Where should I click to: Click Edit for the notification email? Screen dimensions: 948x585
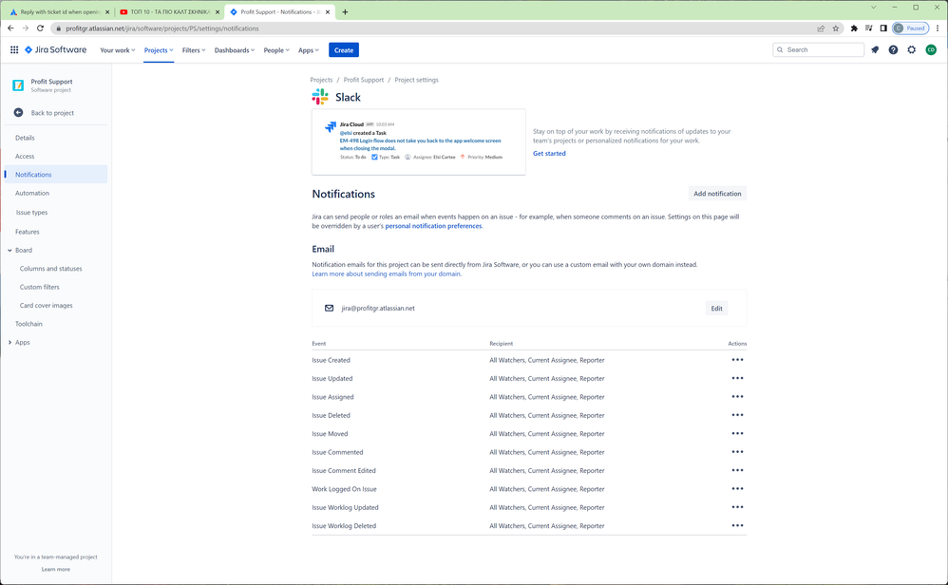pyautogui.click(x=716, y=309)
